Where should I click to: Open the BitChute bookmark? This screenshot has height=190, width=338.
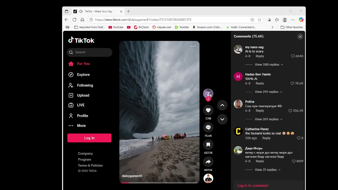141,27
